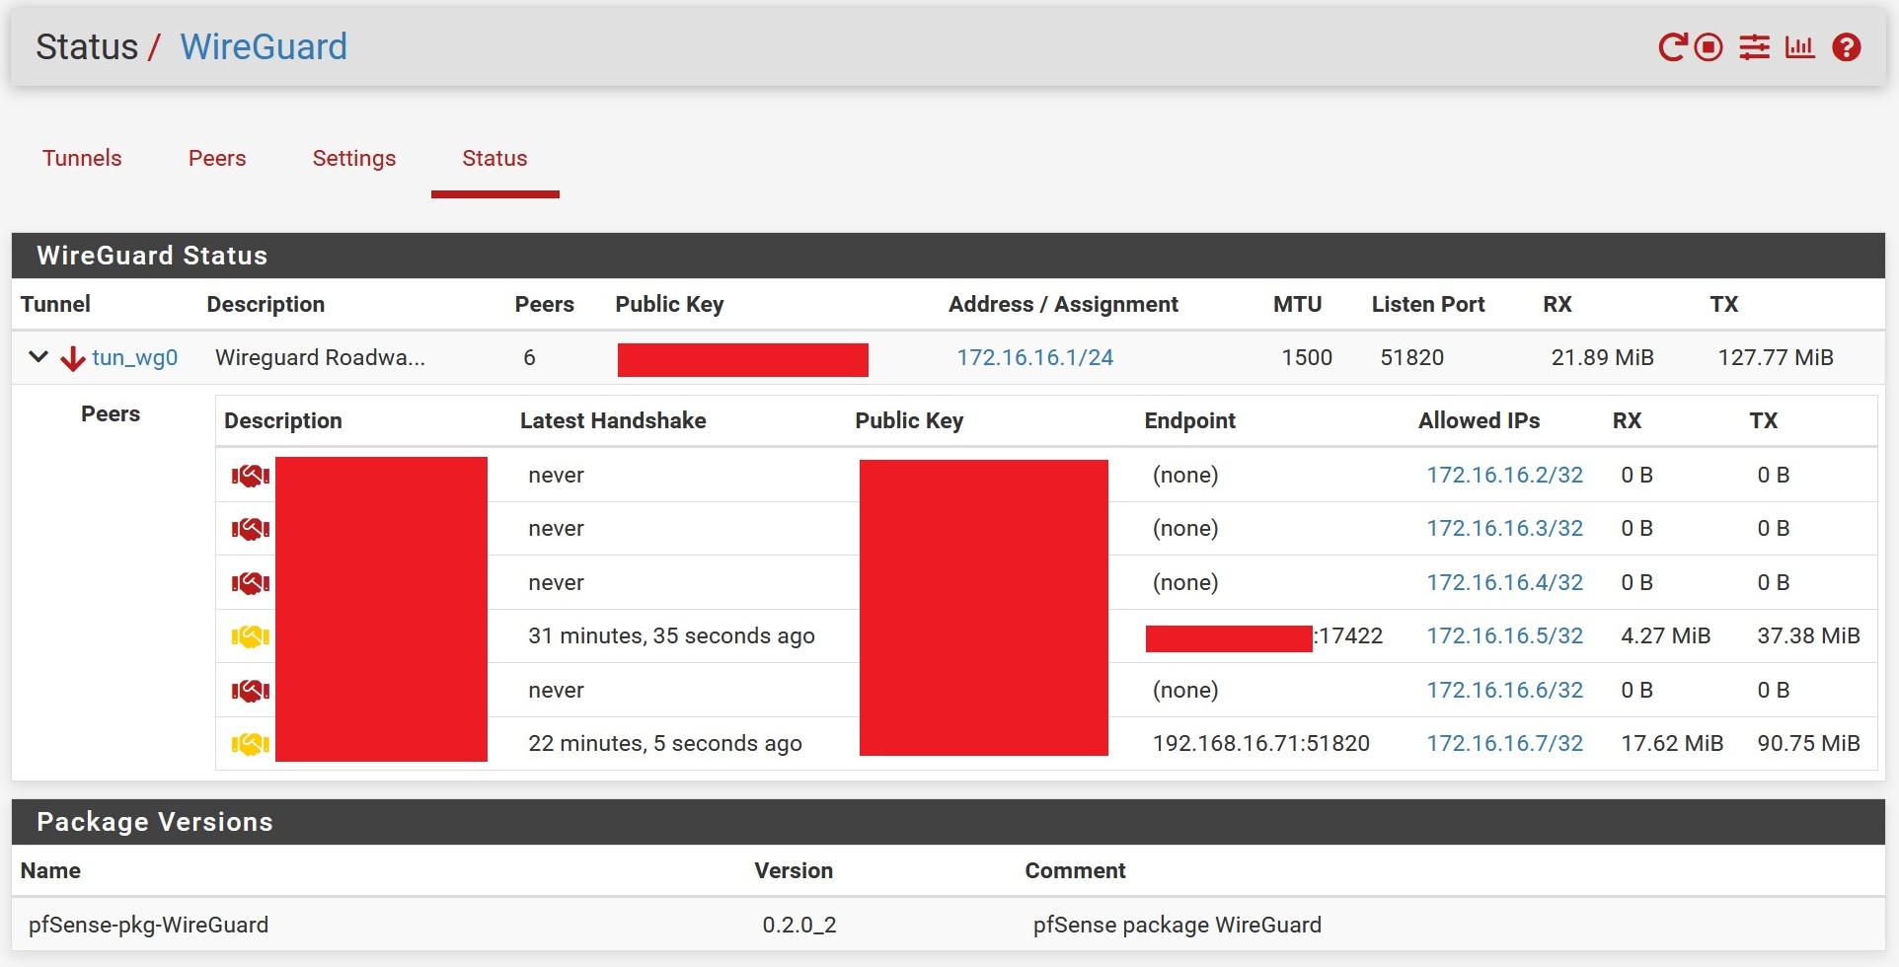Screen dimensions: 1899x967
Task: Click the MTU value 1500
Action: 1307,357
